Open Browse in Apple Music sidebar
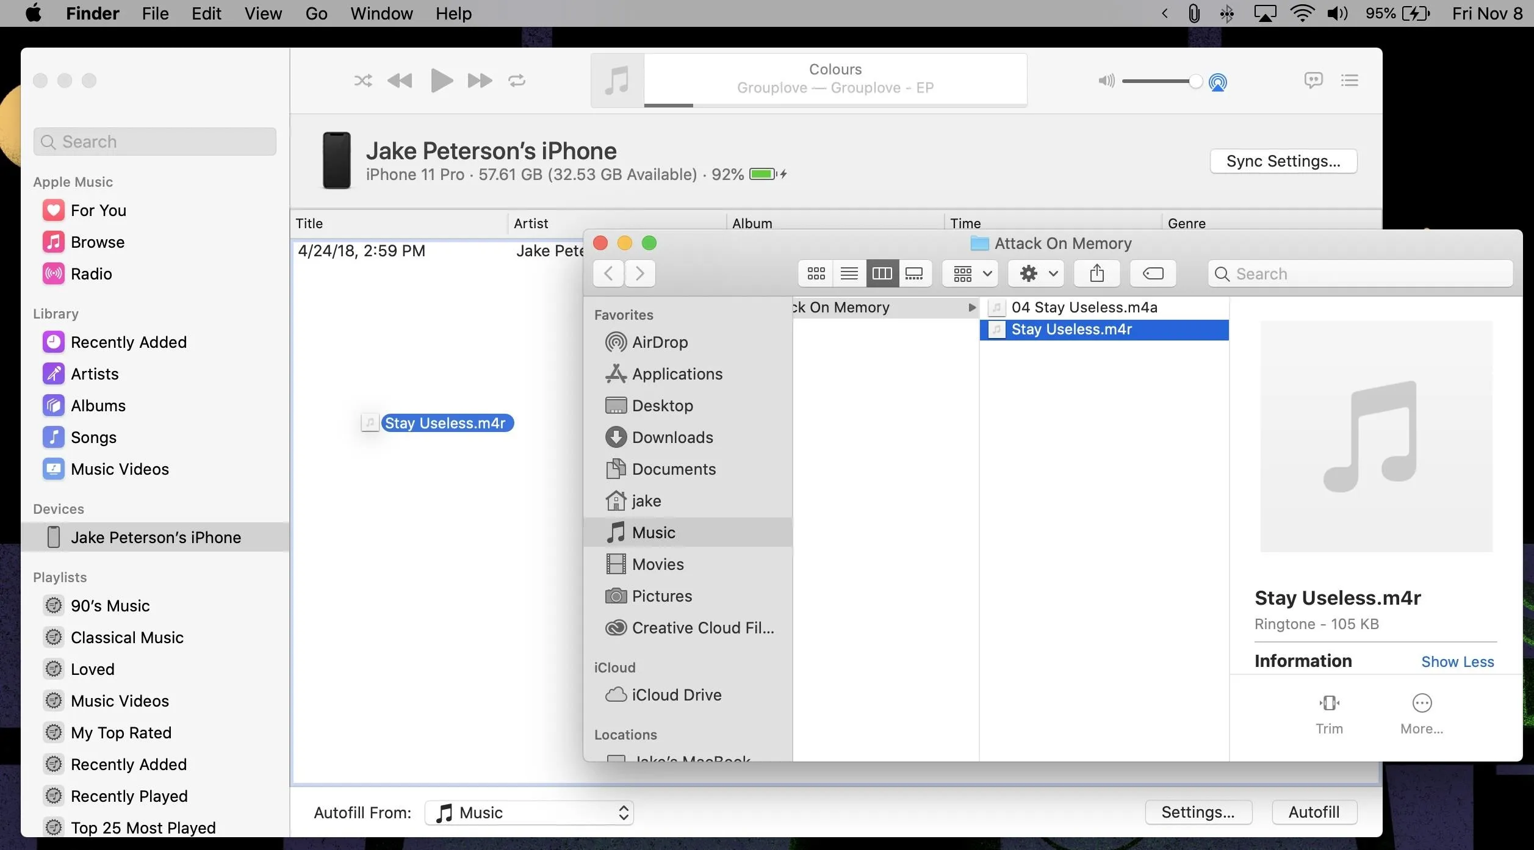The width and height of the screenshot is (1534, 850). click(x=98, y=242)
